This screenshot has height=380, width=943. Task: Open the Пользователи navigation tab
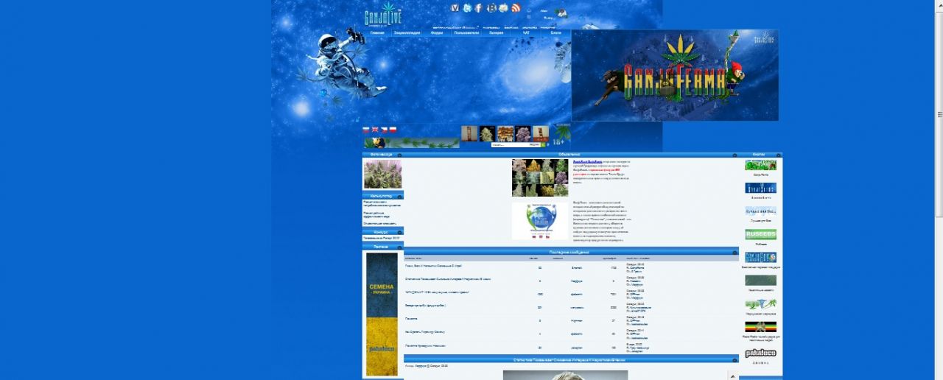[x=466, y=32]
